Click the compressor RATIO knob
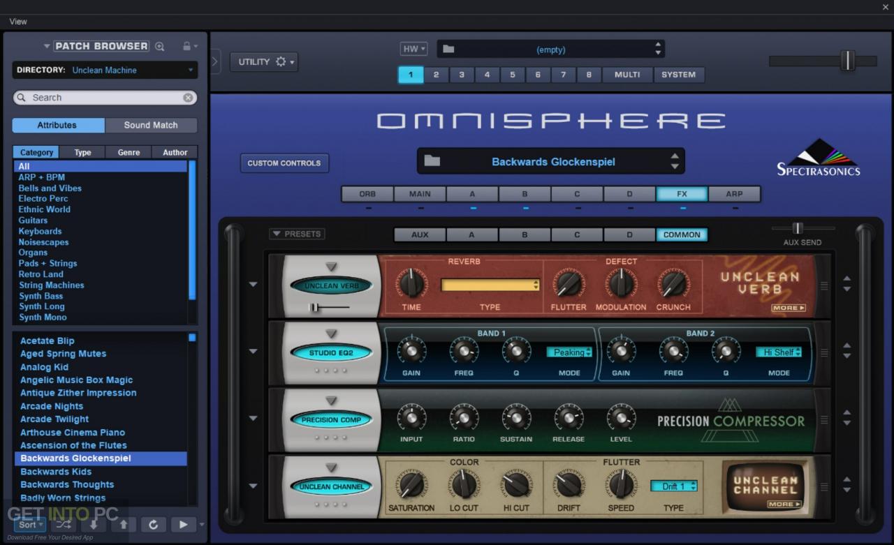 click(x=464, y=418)
